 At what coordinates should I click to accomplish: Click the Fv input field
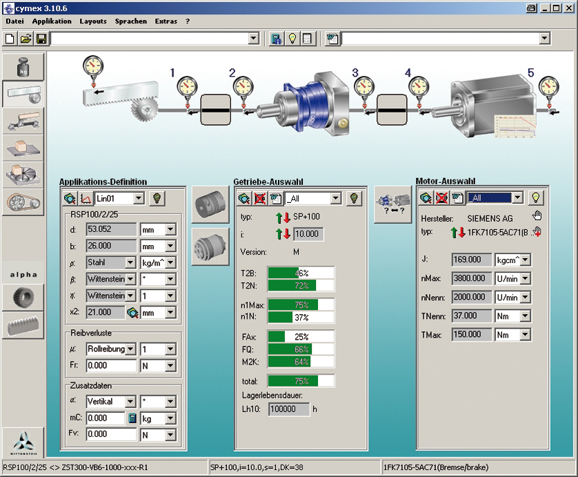111,434
